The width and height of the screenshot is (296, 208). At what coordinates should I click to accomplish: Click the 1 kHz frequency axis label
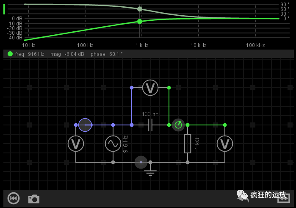coord(142,45)
